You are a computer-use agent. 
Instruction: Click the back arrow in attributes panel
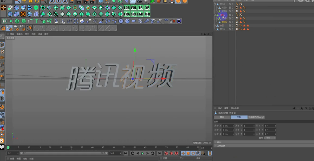point(294,108)
